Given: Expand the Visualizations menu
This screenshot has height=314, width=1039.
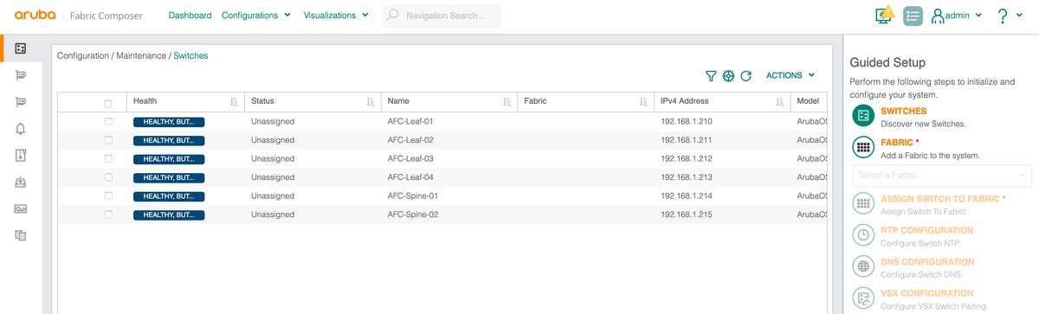Looking at the screenshot, I should coord(336,16).
